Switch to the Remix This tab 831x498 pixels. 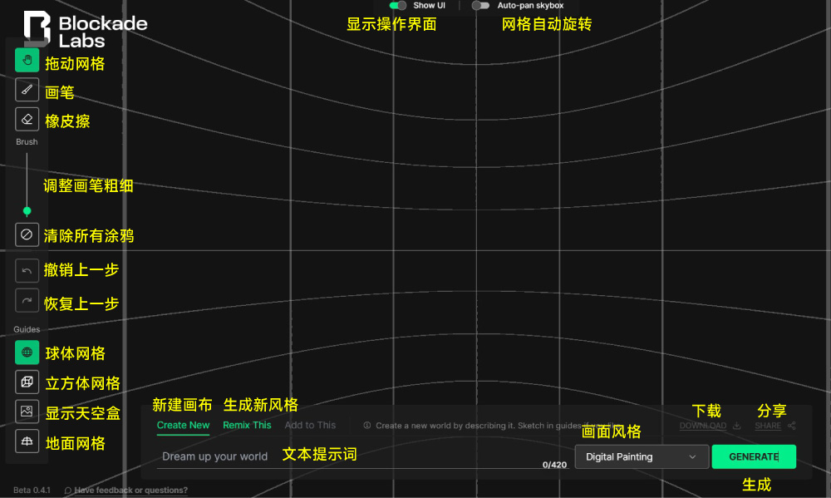(247, 425)
